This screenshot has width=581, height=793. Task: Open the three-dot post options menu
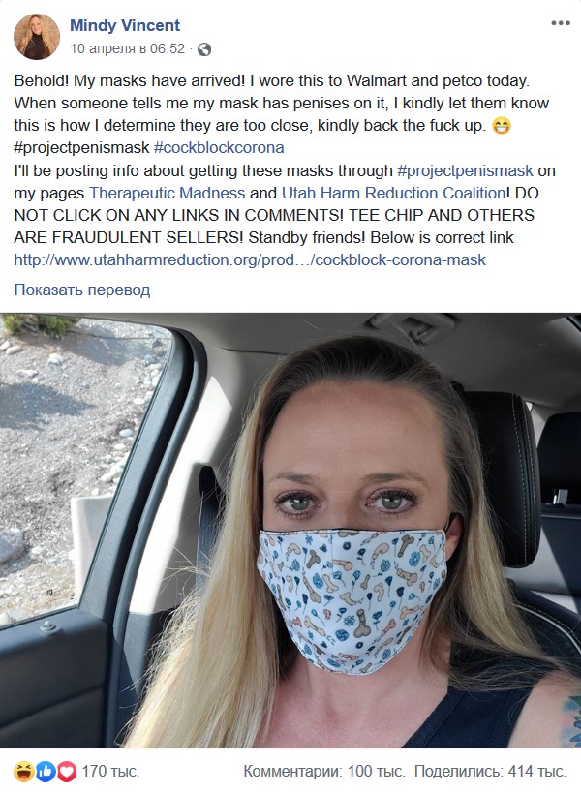pyautogui.click(x=561, y=23)
